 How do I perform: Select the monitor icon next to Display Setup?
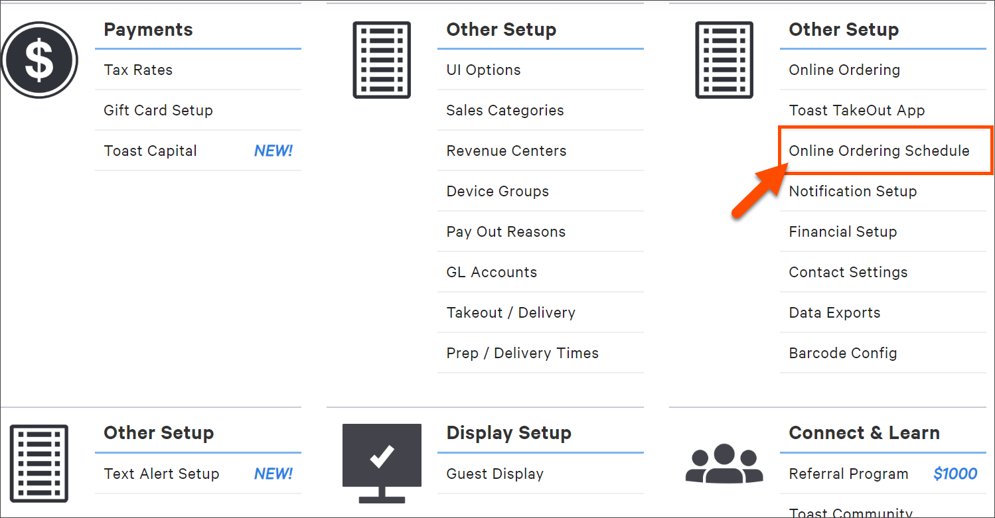click(x=382, y=461)
